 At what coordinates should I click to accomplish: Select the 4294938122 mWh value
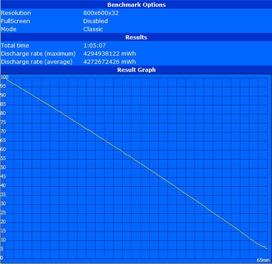[x=110, y=54]
